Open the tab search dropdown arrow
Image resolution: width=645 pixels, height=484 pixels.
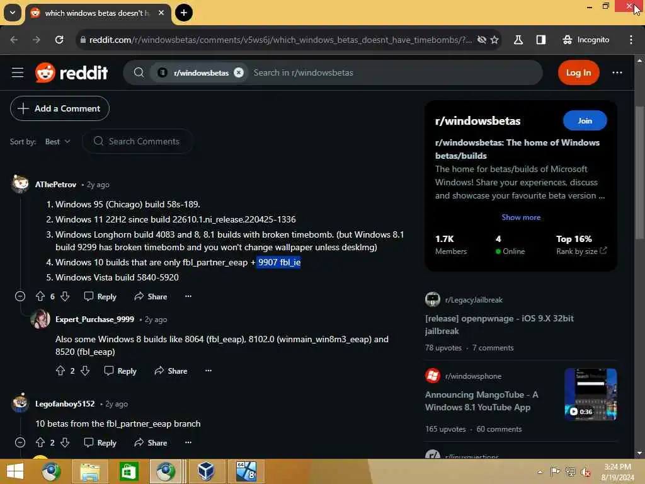point(13,13)
